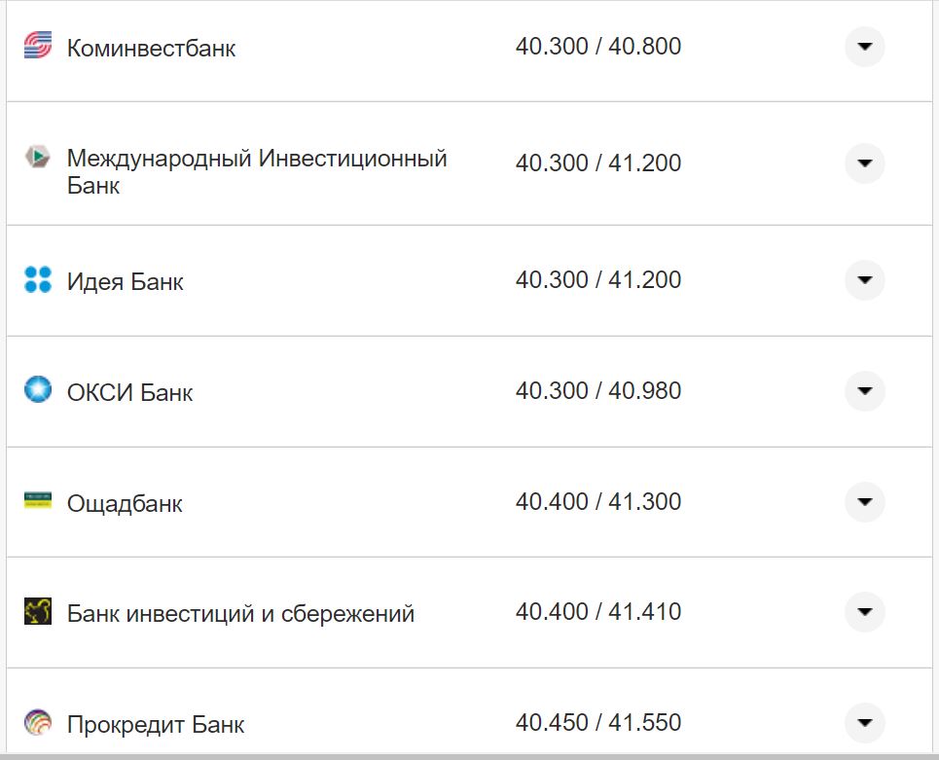Click the Прокредит Банк rainbow logo
939x760 pixels.
[x=37, y=723]
